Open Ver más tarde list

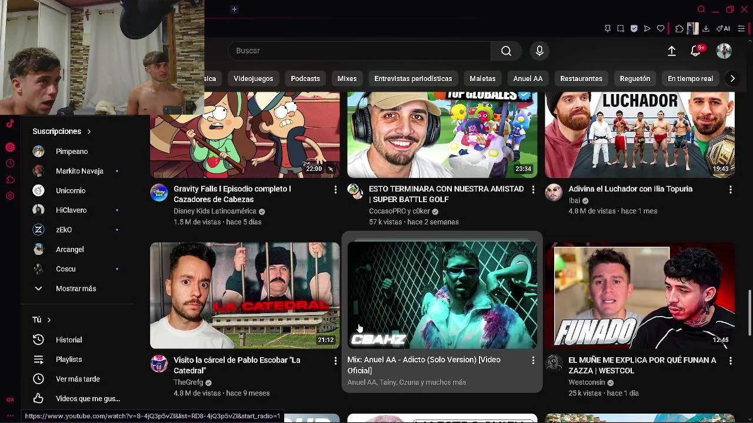coord(76,379)
